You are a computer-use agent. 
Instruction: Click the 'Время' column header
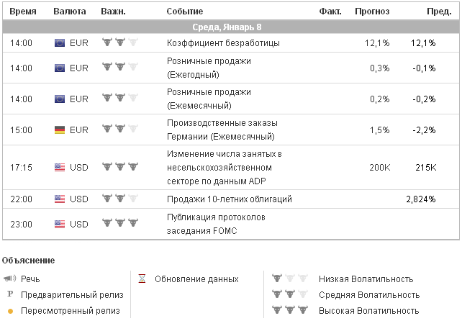pyautogui.click(x=22, y=12)
